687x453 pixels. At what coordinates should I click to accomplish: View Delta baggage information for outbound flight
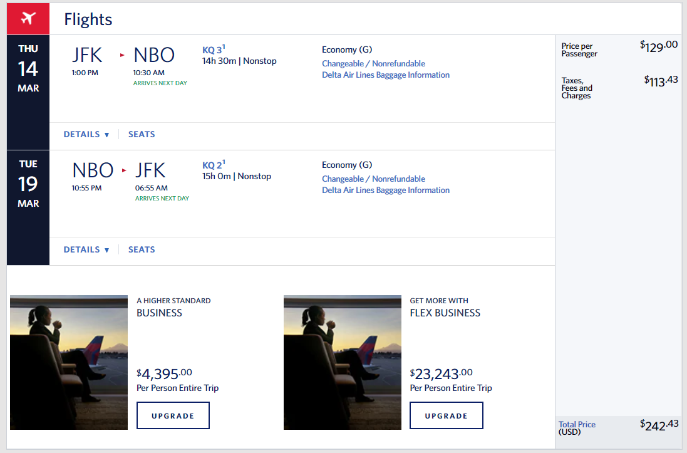(x=385, y=75)
